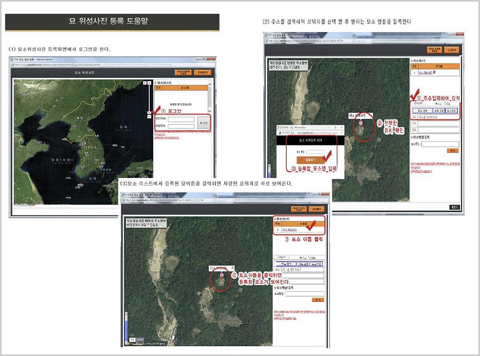Click the left-arrow collapse button on Korea map

(x=145, y=83)
